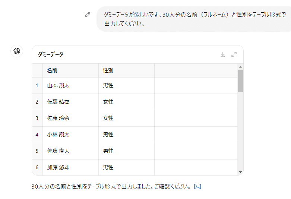291x199 pixels.
Task: Click 女性 in row 2
Action: (126, 102)
